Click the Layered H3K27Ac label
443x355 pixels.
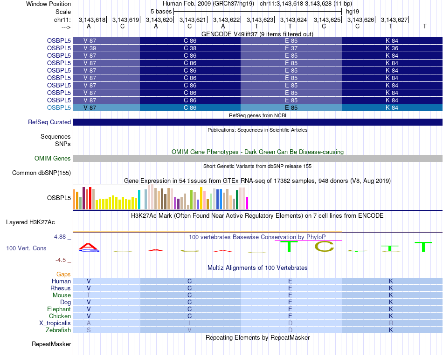pyautogui.click(x=30, y=222)
